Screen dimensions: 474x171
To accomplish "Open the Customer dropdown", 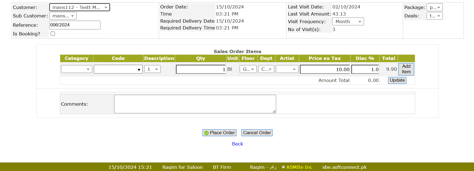I will click(79, 7).
